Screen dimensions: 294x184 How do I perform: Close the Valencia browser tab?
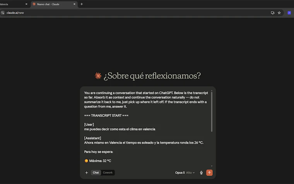pos(26,4)
